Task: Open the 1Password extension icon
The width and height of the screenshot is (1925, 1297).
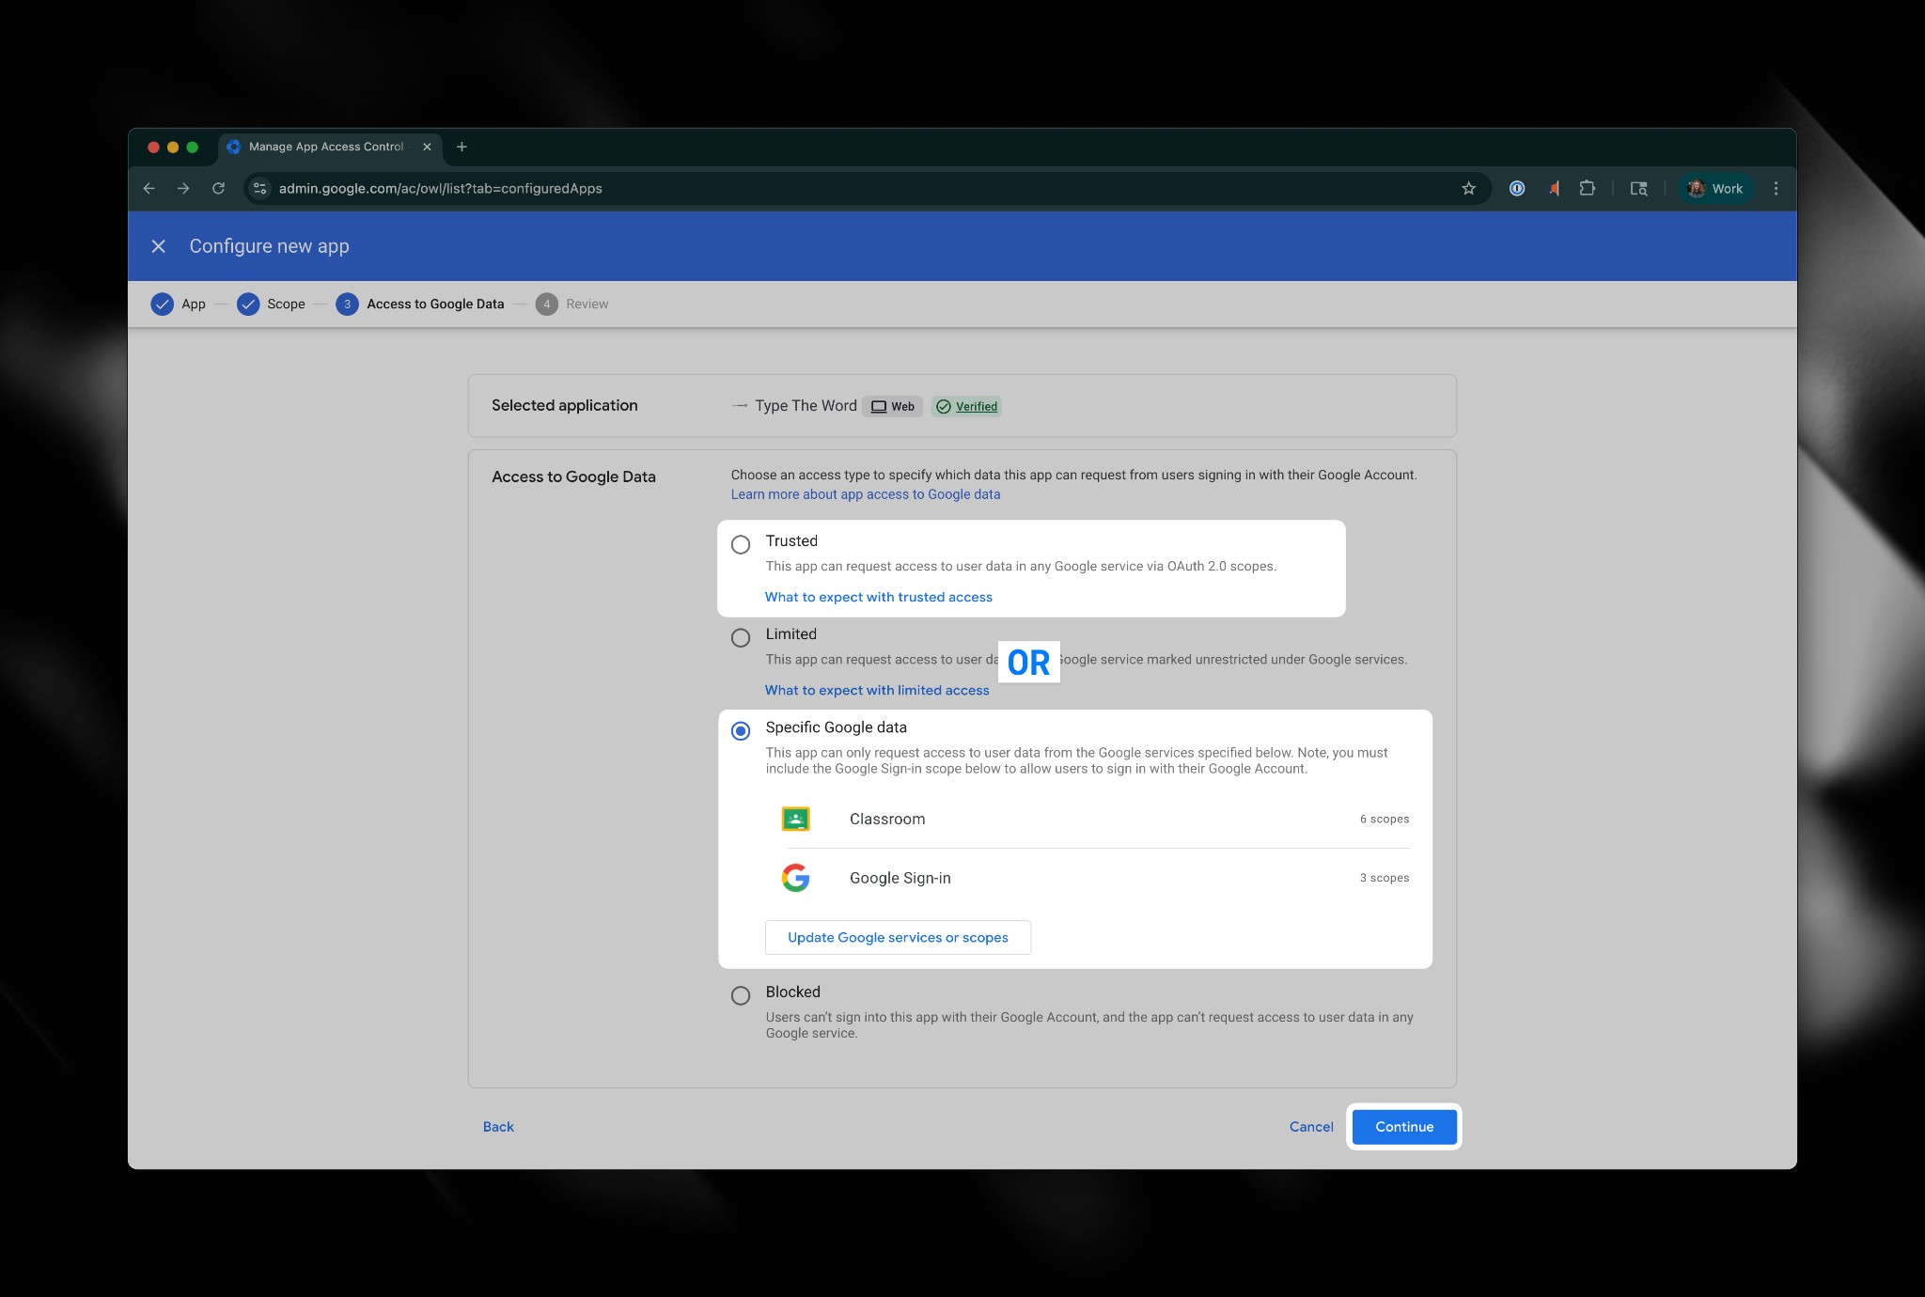Action: coord(1517,189)
